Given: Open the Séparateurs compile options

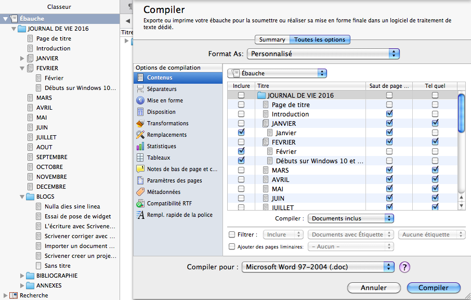Looking at the screenshot, I should click(x=161, y=89).
